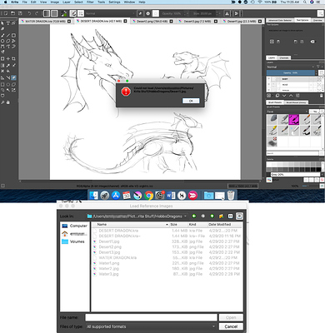
Task: Open toolbar blending mode Normal dropdown
Action: point(110,13)
